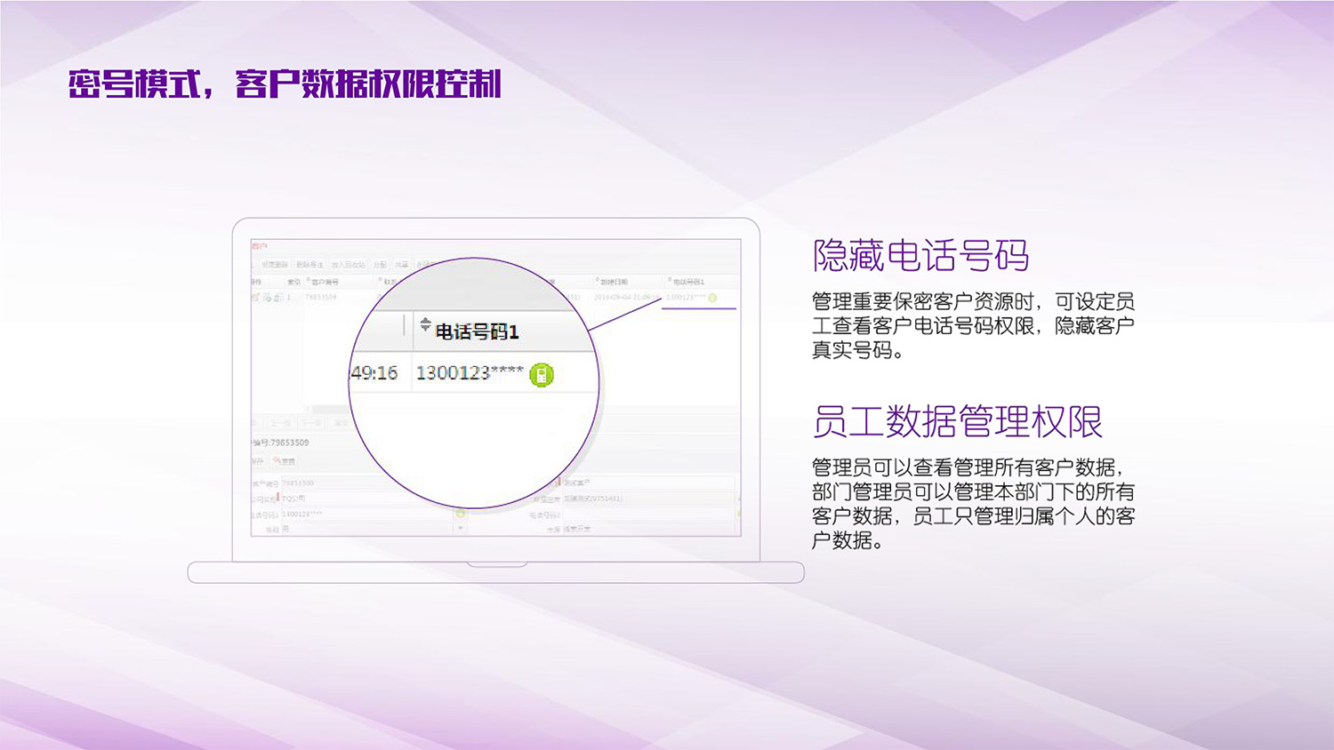Click the green call icon next to the 电话号码1 form field
This screenshot has width=1334, height=750.
point(459,513)
